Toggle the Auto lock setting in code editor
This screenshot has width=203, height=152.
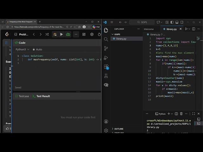[x=37, y=49]
